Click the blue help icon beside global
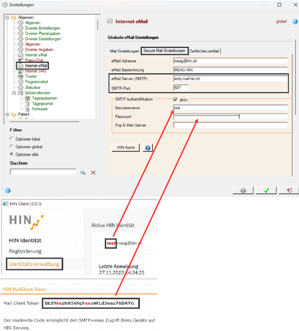299x331 pixels. click(295, 21)
